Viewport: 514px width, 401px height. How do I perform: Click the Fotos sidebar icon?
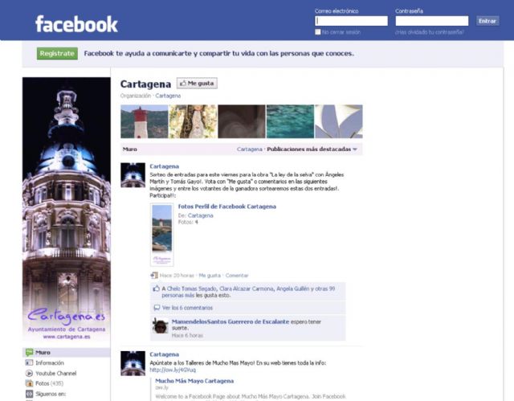pos(29,383)
